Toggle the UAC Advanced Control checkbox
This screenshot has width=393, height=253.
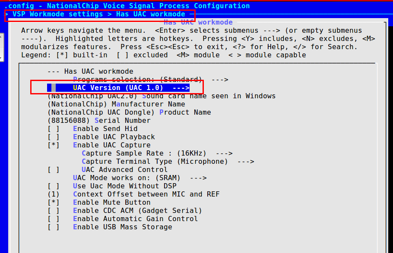click(x=54, y=170)
